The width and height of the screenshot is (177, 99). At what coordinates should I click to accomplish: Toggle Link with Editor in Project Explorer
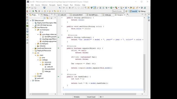(x=48, y=18)
